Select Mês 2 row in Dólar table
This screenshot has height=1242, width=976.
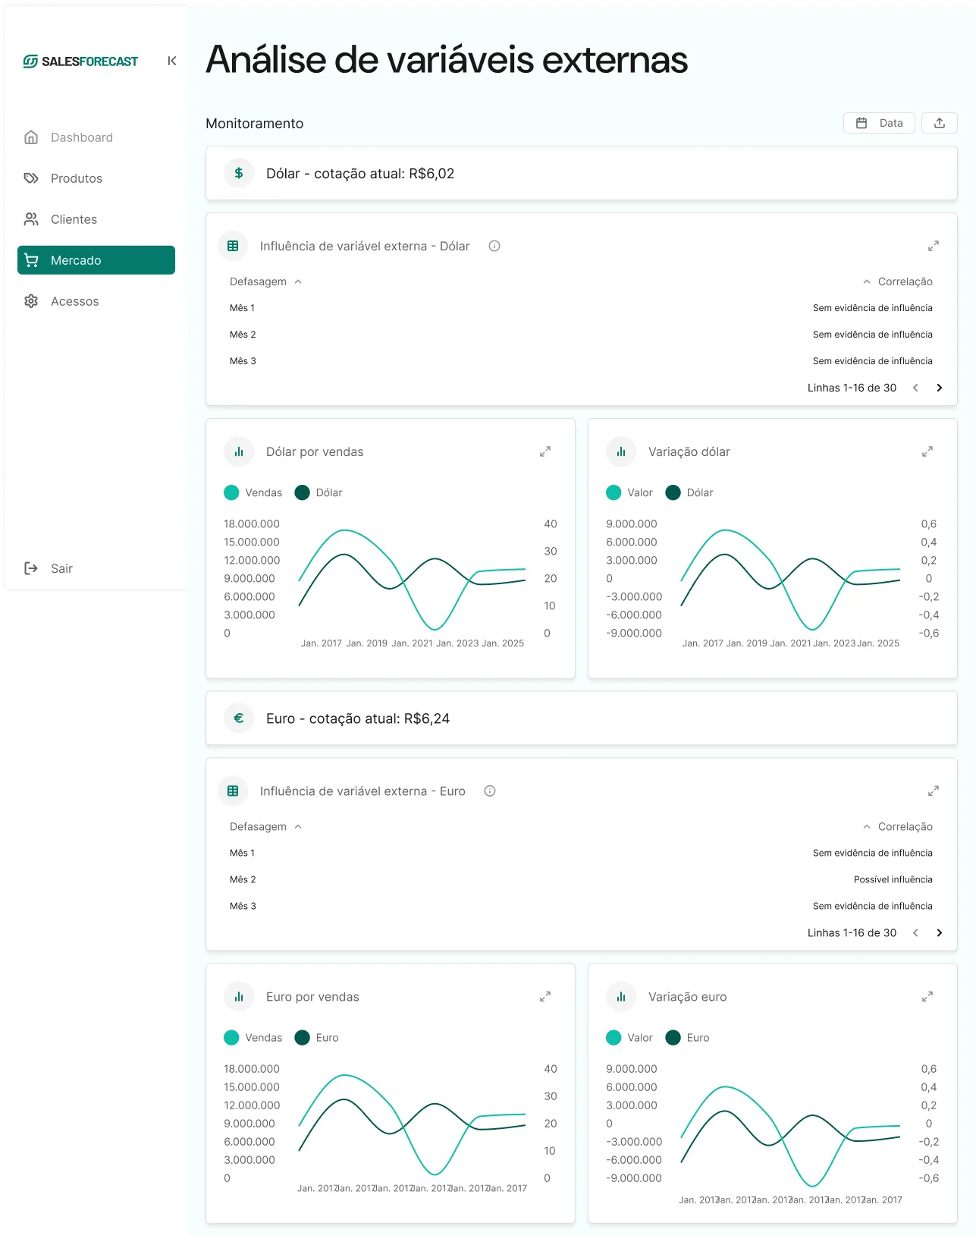click(582, 335)
